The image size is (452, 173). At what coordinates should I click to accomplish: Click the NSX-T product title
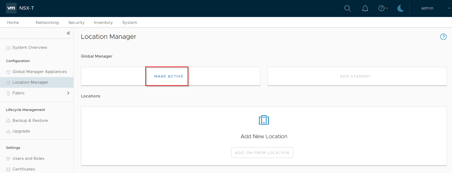click(26, 8)
